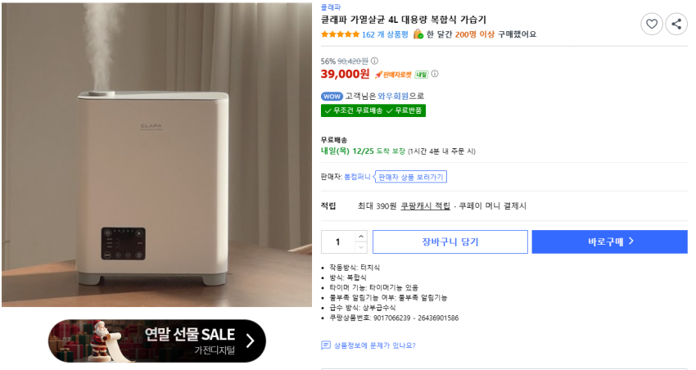Click the five-star rating icons
This screenshot has height=370, width=696.
(340, 34)
